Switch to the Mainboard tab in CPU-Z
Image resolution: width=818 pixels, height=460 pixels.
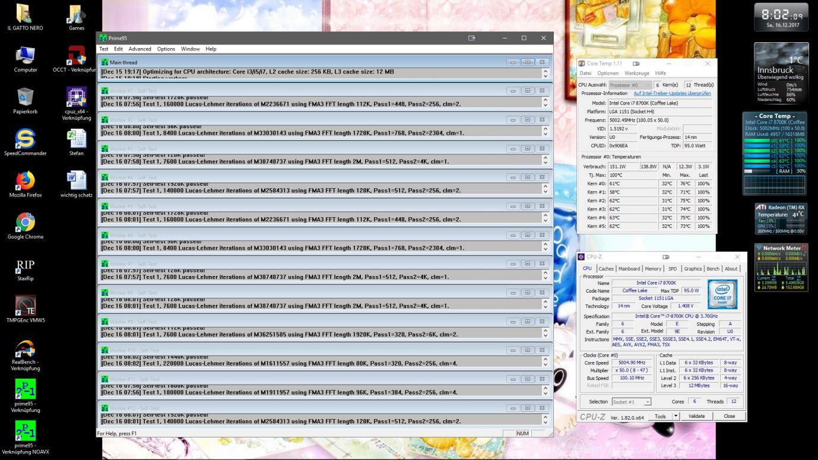[x=629, y=269]
